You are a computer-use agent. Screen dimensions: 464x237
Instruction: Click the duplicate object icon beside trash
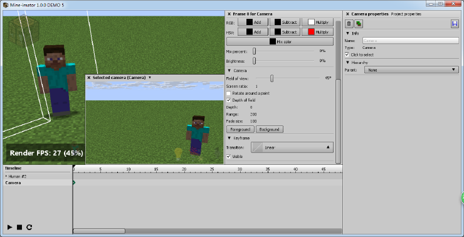(359, 24)
